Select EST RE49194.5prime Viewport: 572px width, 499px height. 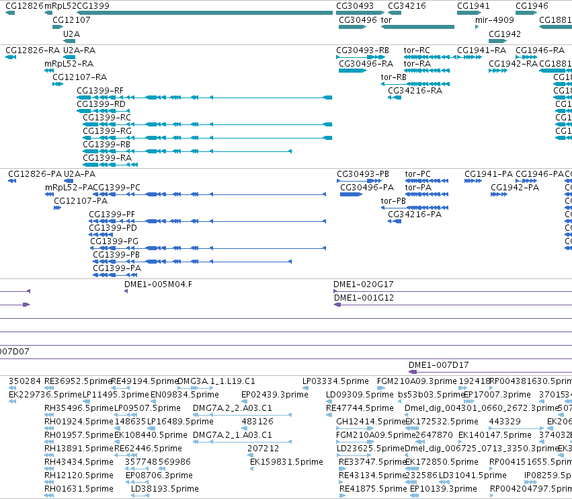pos(120,388)
